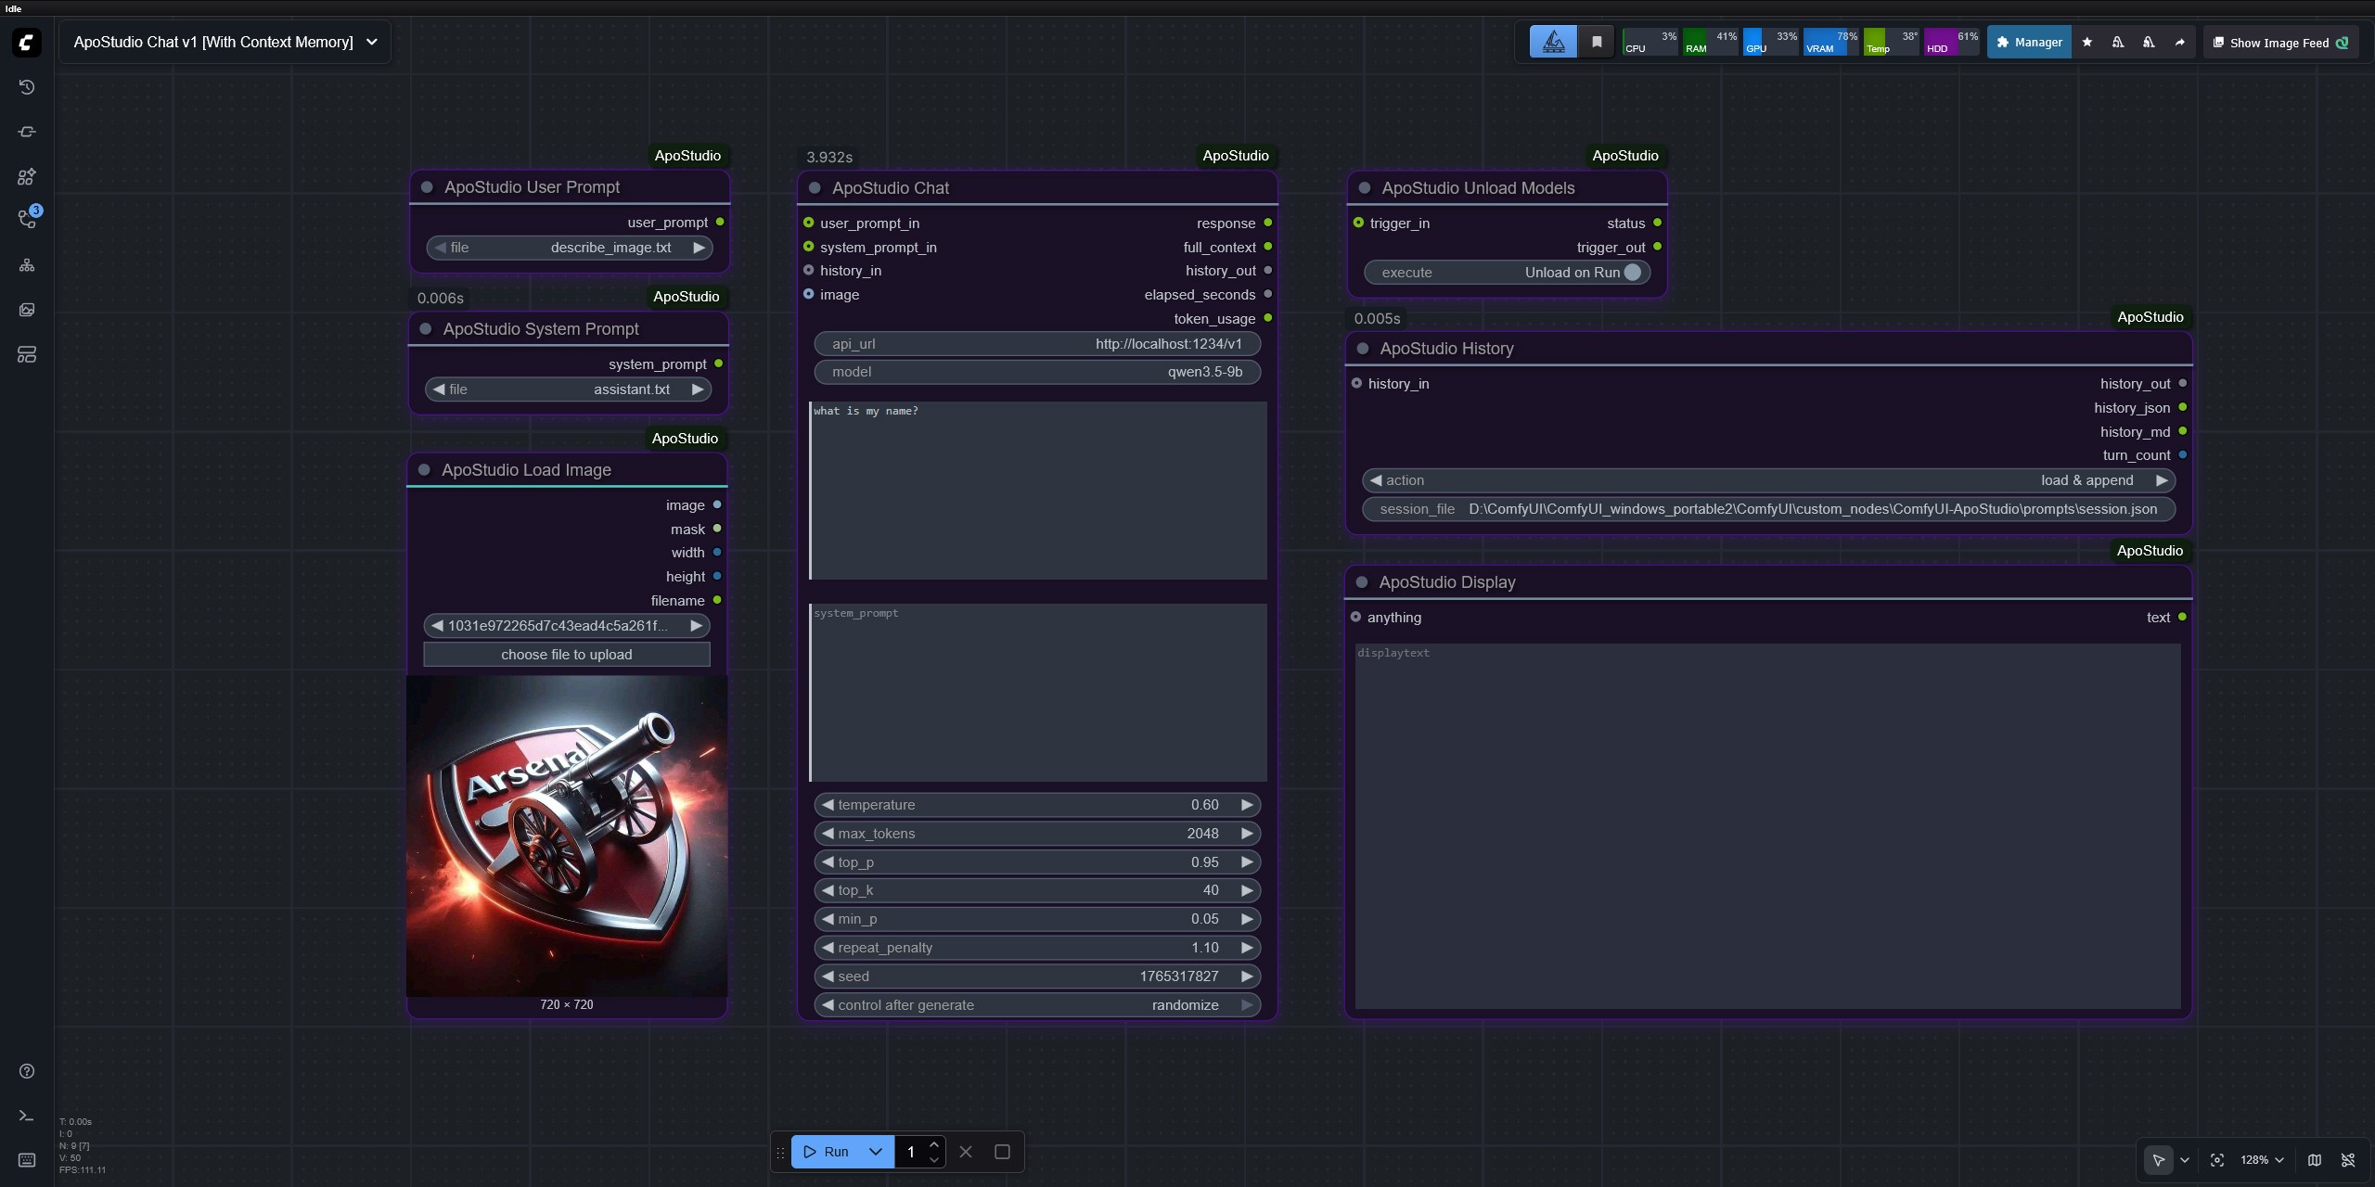Increase the batch count stepper up arrow

click(x=934, y=1144)
